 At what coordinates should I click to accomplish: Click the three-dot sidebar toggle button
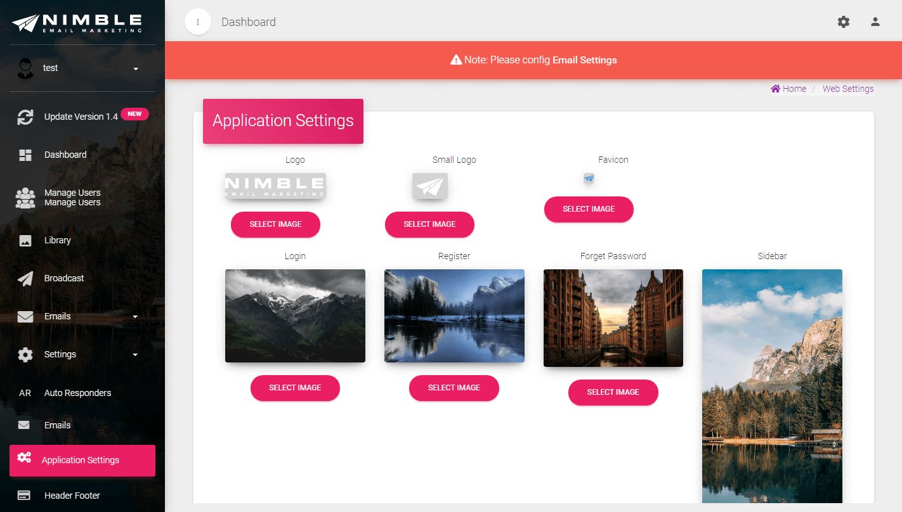(x=198, y=22)
